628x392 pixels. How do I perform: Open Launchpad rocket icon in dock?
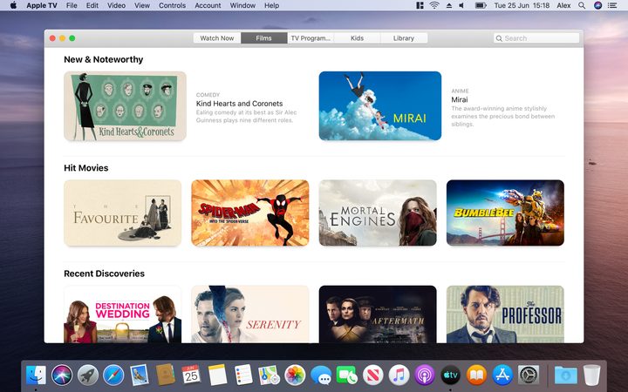88,375
